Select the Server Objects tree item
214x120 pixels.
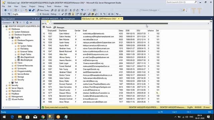17,88
